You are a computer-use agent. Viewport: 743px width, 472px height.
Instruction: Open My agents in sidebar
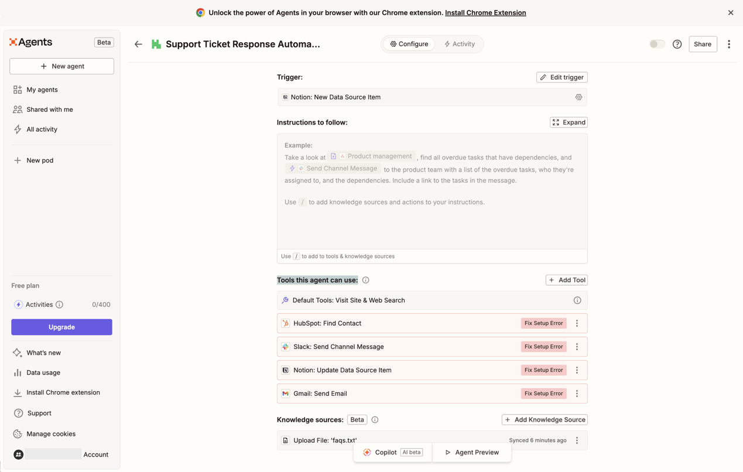pos(42,90)
